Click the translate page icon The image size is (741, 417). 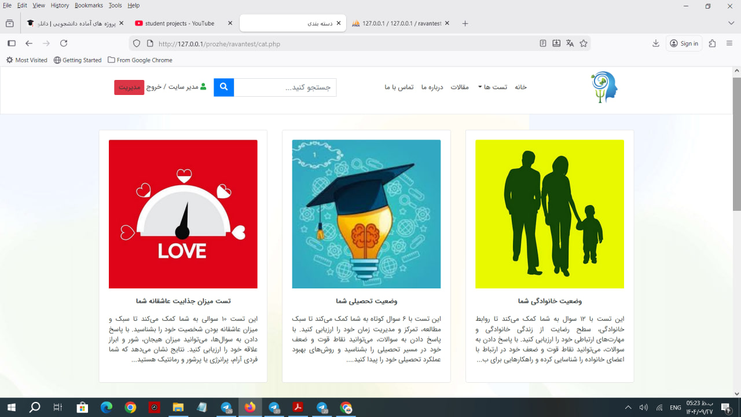pyautogui.click(x=570, y=43)
